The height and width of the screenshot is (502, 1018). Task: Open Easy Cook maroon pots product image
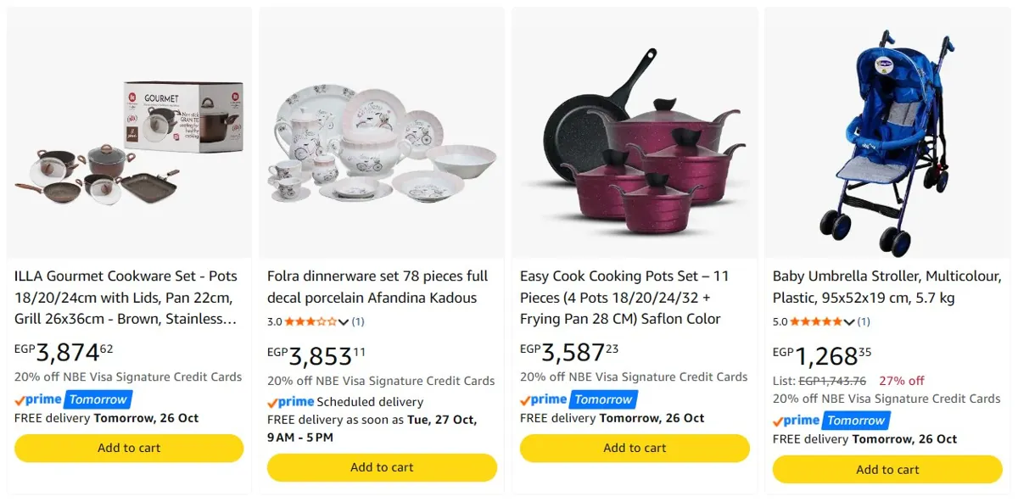(x=635, y=142)
